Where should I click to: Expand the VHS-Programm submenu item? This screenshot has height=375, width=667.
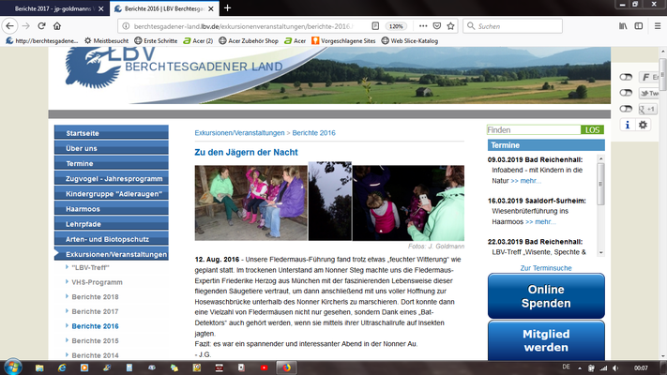click(97, 282)
